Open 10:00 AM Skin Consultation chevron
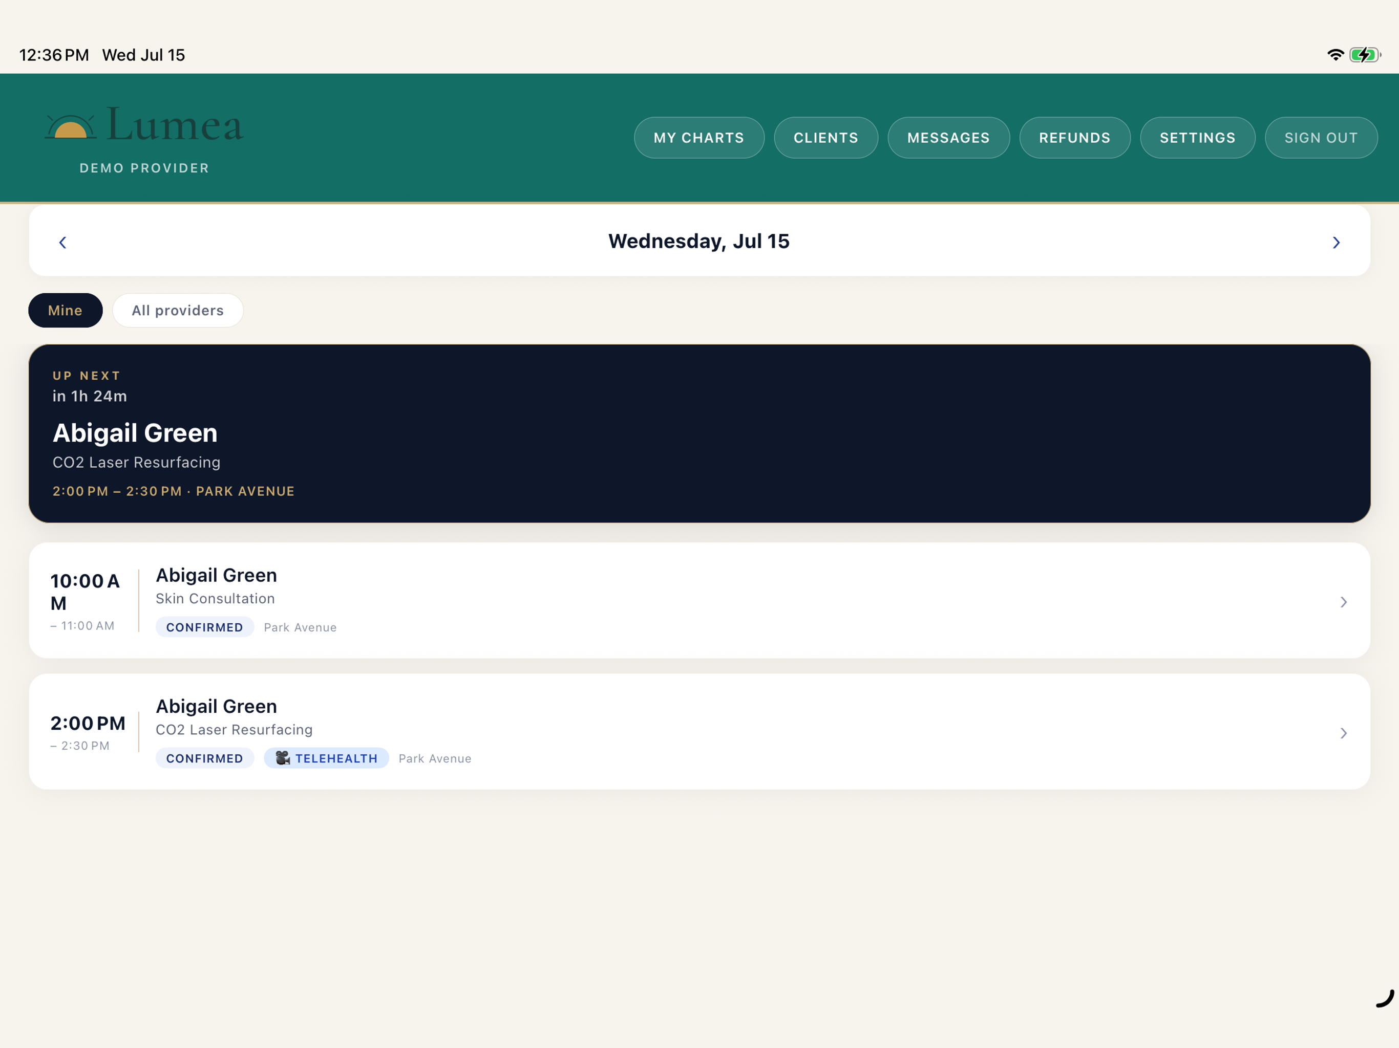Screen dimensions: 1399x1048 click(x=1343, y=602)
